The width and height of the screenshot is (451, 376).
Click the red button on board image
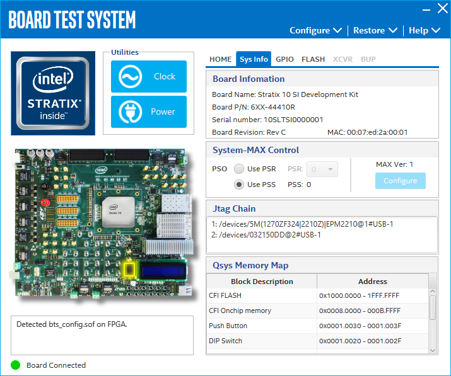(x=45, y=203)
